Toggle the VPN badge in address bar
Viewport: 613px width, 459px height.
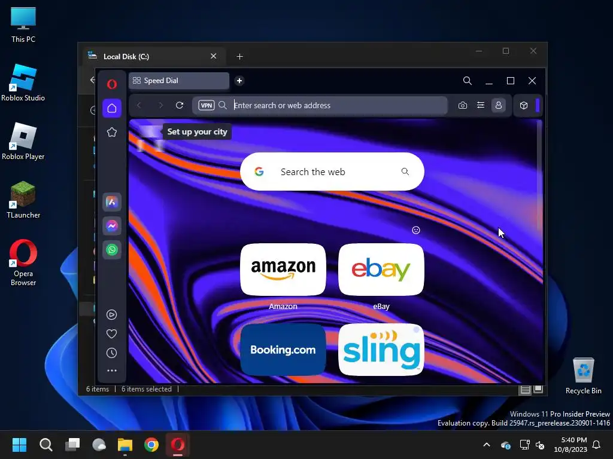click(207, 105)
